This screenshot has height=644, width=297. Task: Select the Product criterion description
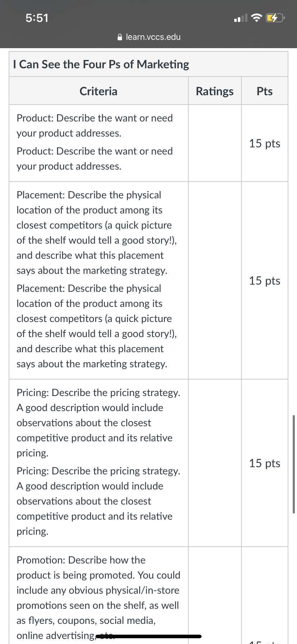tap(95, 142)
